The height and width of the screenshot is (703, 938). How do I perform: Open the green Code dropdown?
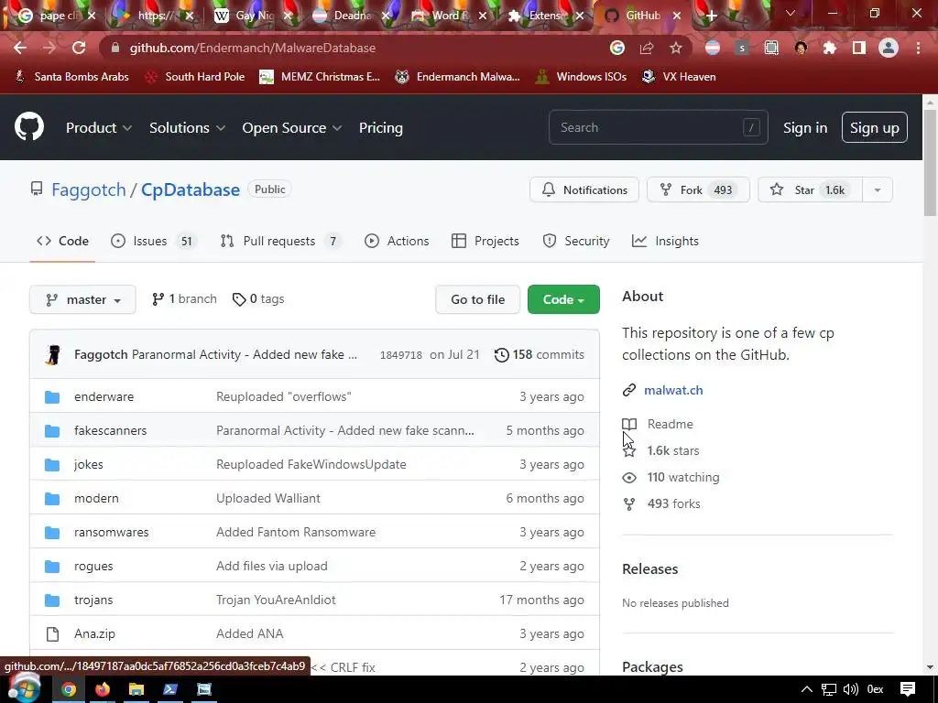[563, 299]
